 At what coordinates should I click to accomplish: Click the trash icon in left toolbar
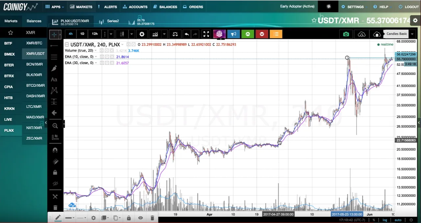pyautogui.click(x=55, y=208)
